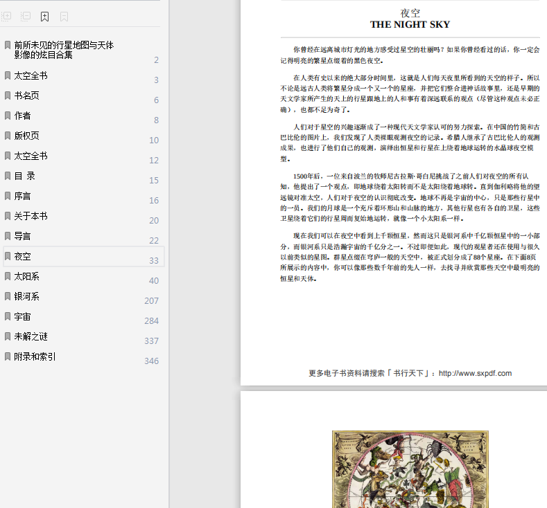Click the expand all bookmarks icon

click(x=7, y=16)
